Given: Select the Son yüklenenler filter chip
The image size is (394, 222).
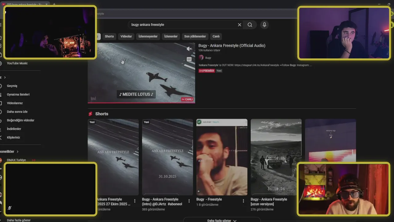Looking at the screenshot, I should click(195, 36).
